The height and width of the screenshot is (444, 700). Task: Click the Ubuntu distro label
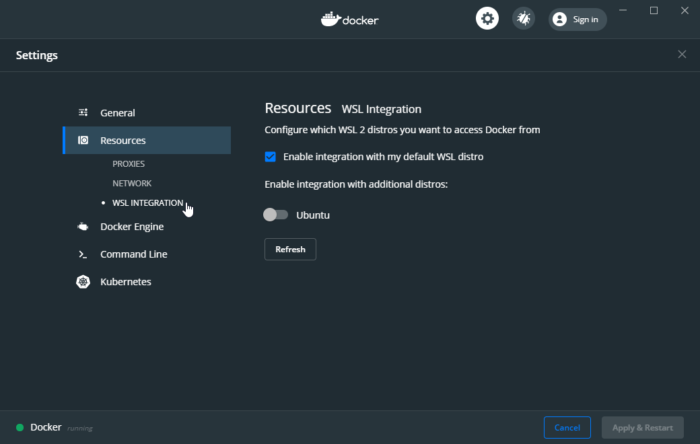point(313,215)
